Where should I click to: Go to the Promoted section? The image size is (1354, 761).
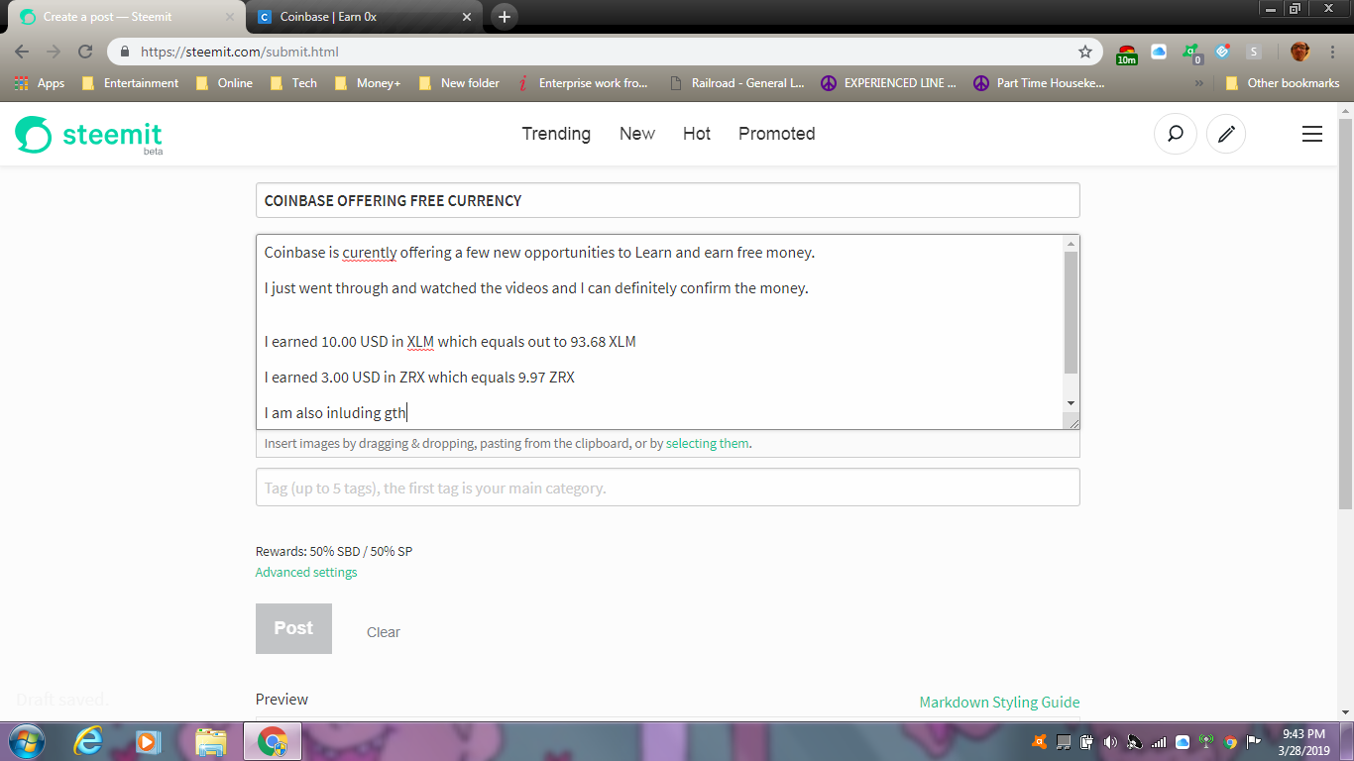tap(777, 134)
